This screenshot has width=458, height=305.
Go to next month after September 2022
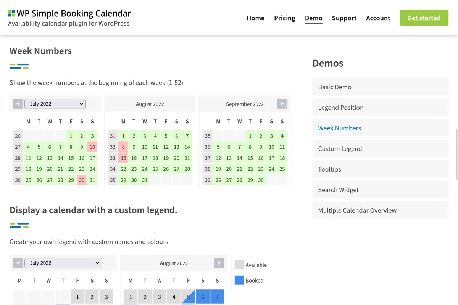pyautogui.click(x=282, y=104)
